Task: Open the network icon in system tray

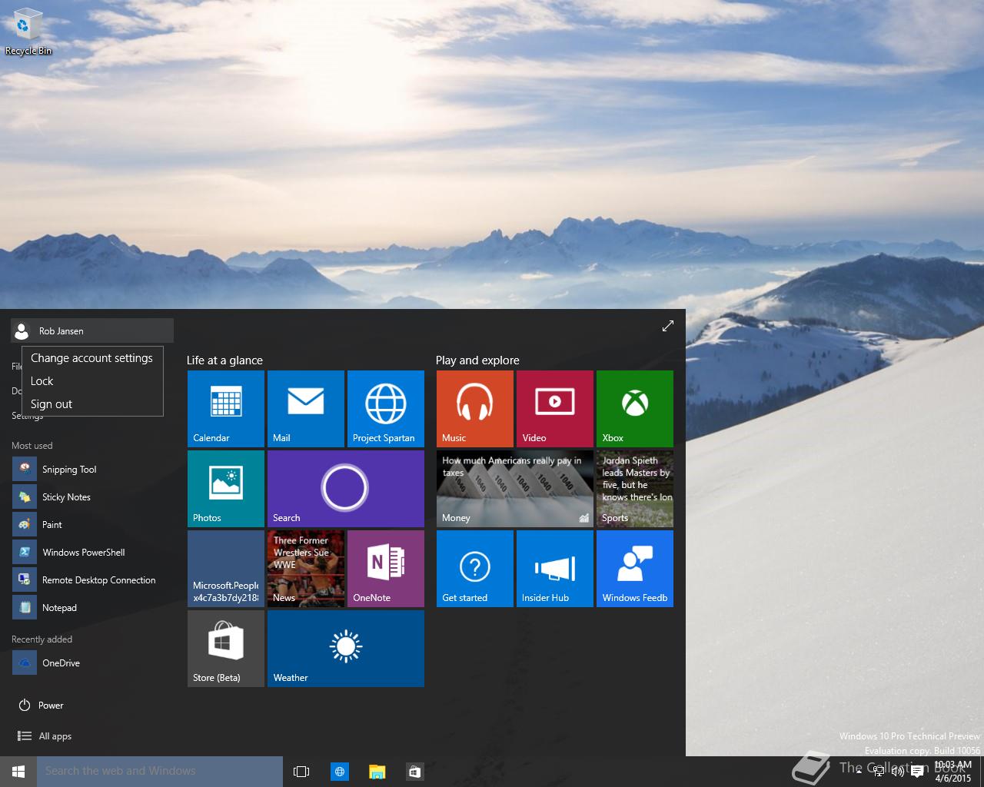Action: point(878,772)
